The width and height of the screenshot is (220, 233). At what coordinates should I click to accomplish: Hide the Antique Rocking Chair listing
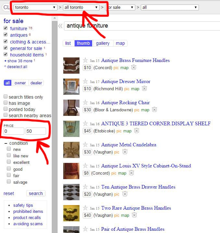[x=154, y=110]
